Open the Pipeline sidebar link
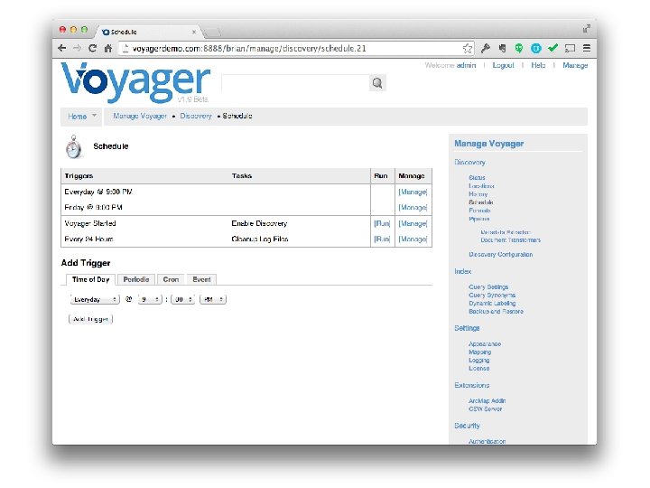The image size is (650, 488). coord(478,219)
